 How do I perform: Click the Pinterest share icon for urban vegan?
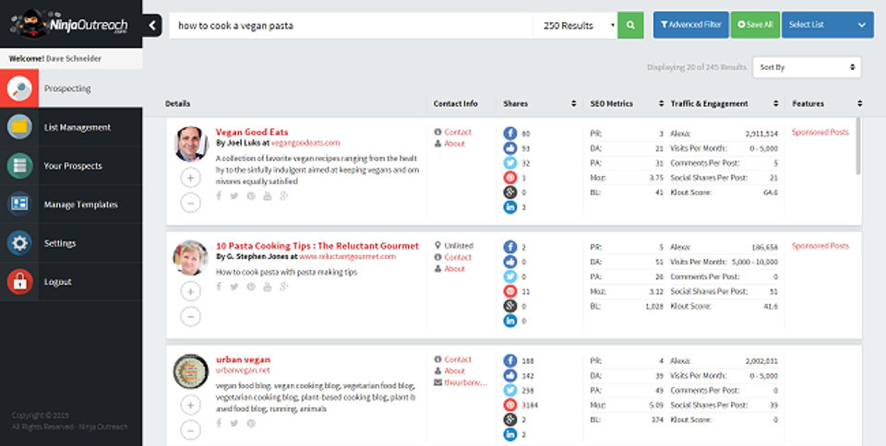tap(510, 403)
